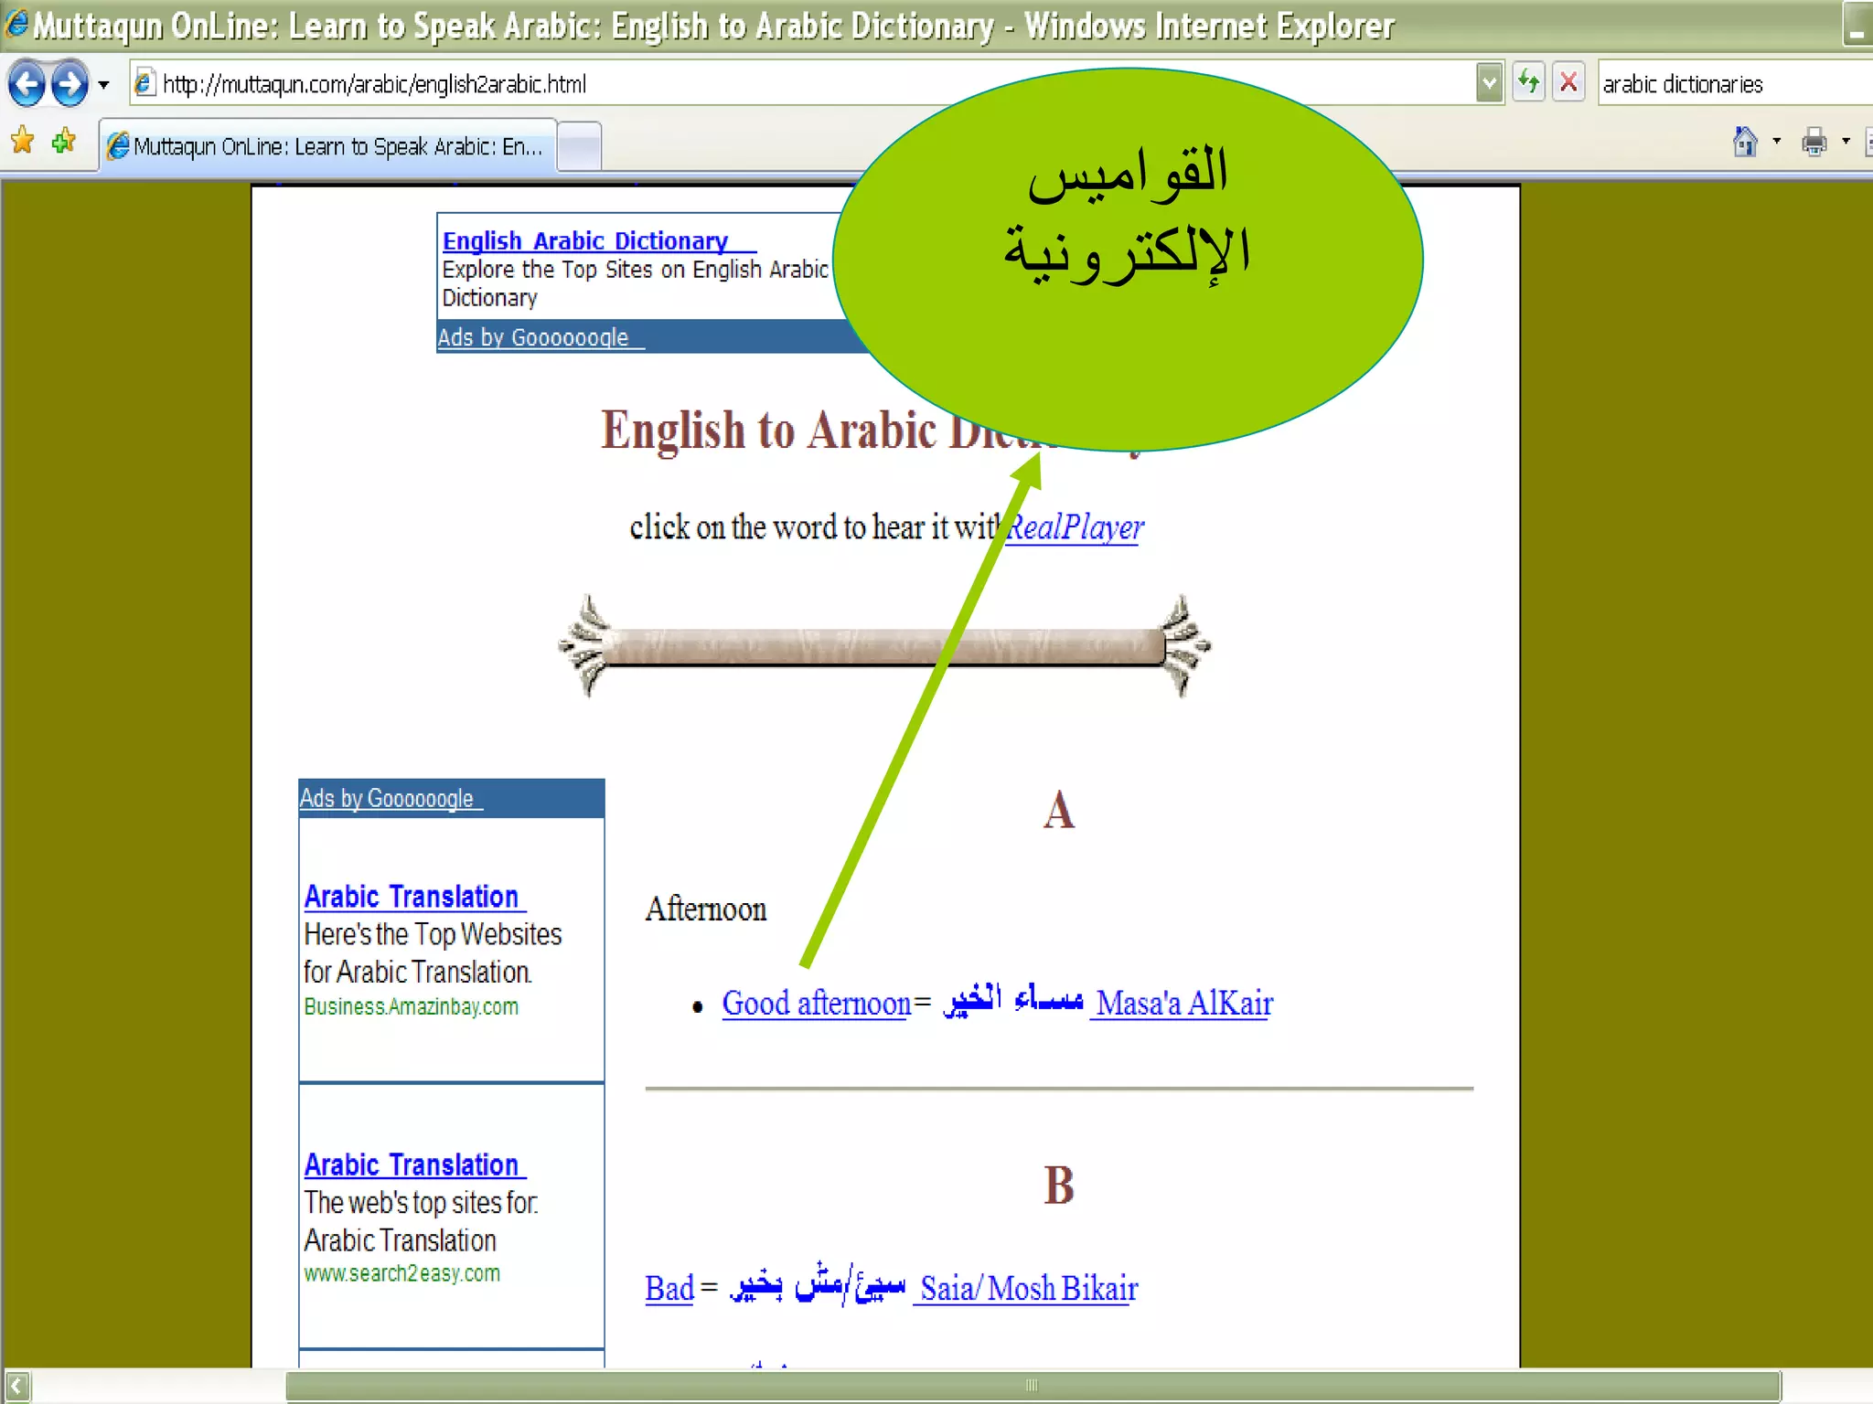Screen dimensions: 1873x1404
Task: Open the recent pages dropdown arrow
Action: [103, 85]
